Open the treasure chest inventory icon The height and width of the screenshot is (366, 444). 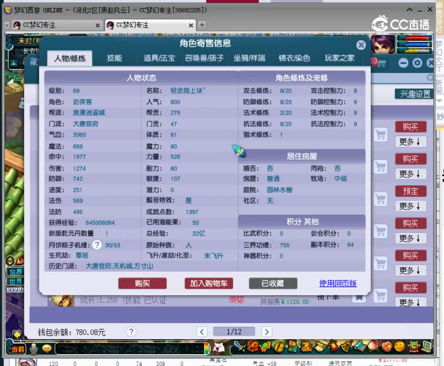(253, 346)
